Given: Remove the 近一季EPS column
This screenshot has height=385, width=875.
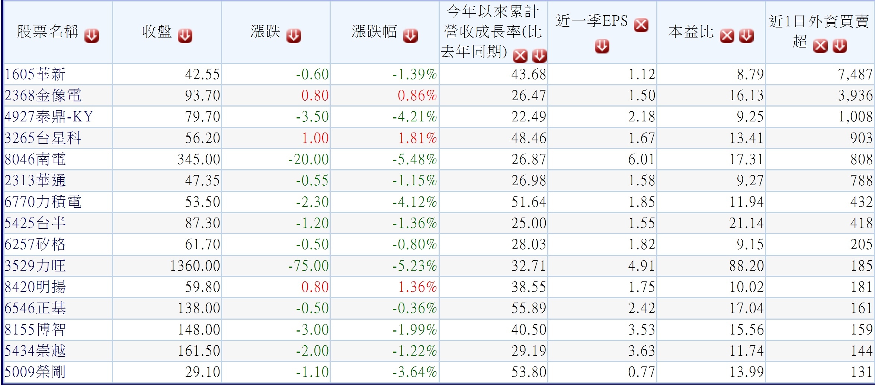Looking at the screenshot, I should [x=641, y=25].
